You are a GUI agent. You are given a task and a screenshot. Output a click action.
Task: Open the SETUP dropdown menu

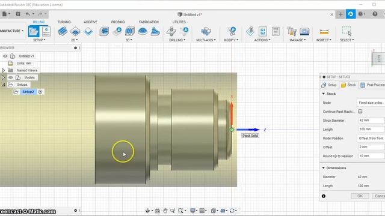pos(39,40)
